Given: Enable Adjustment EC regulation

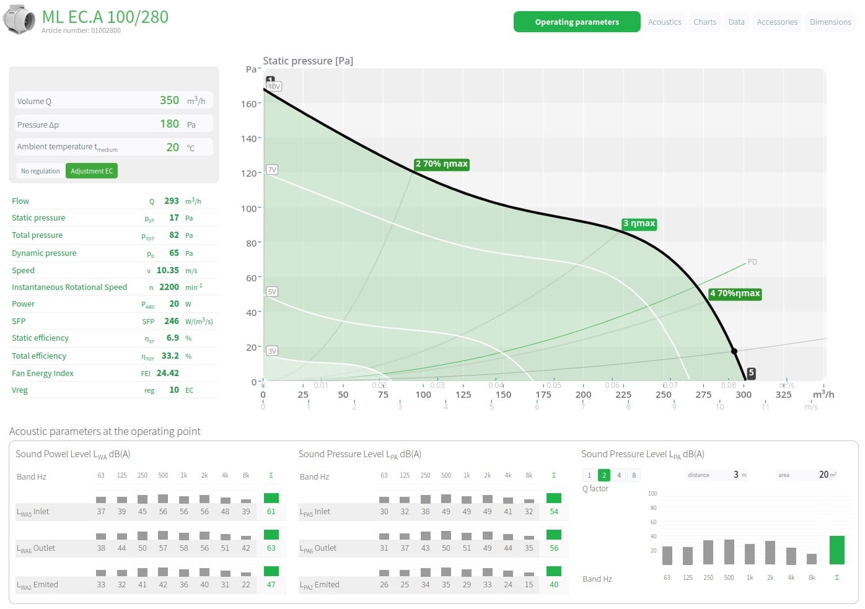Looking at the screenshot, I should 92,171.
